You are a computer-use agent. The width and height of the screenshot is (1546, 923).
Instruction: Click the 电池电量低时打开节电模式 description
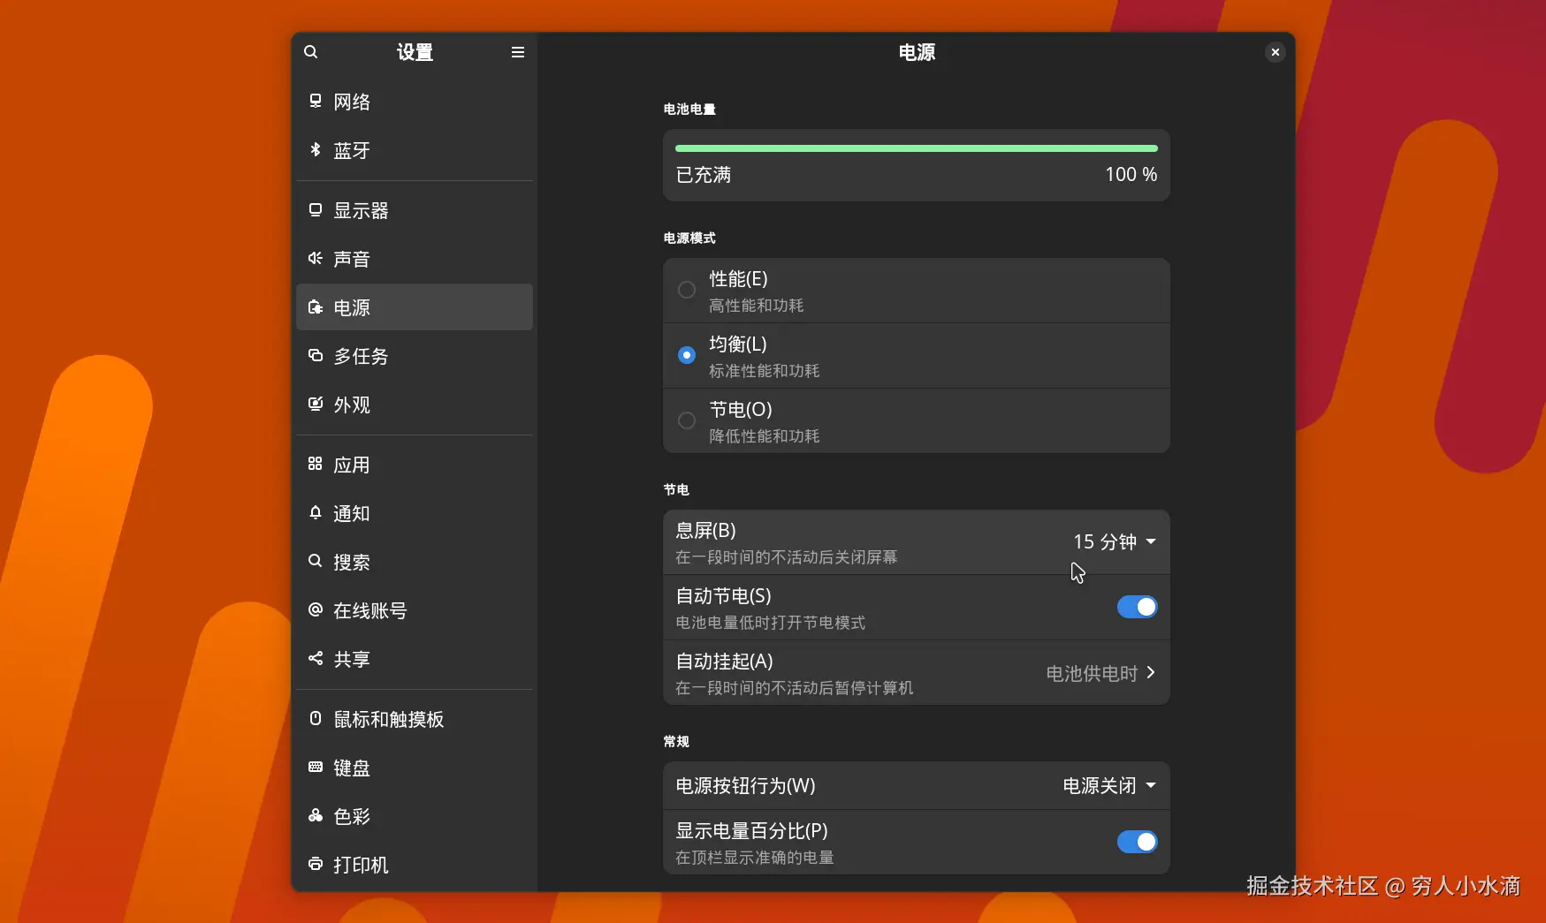click(x=771, y=623)
